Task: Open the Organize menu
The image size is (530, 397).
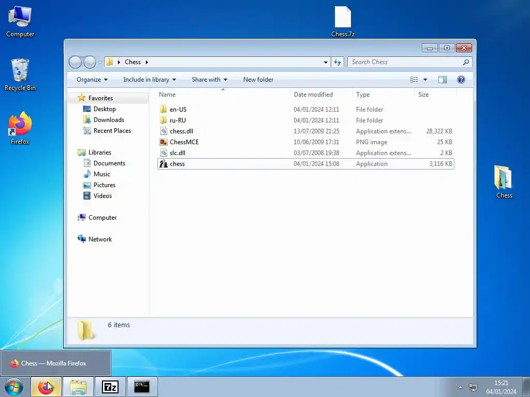Action: click(x=92, y=80)
